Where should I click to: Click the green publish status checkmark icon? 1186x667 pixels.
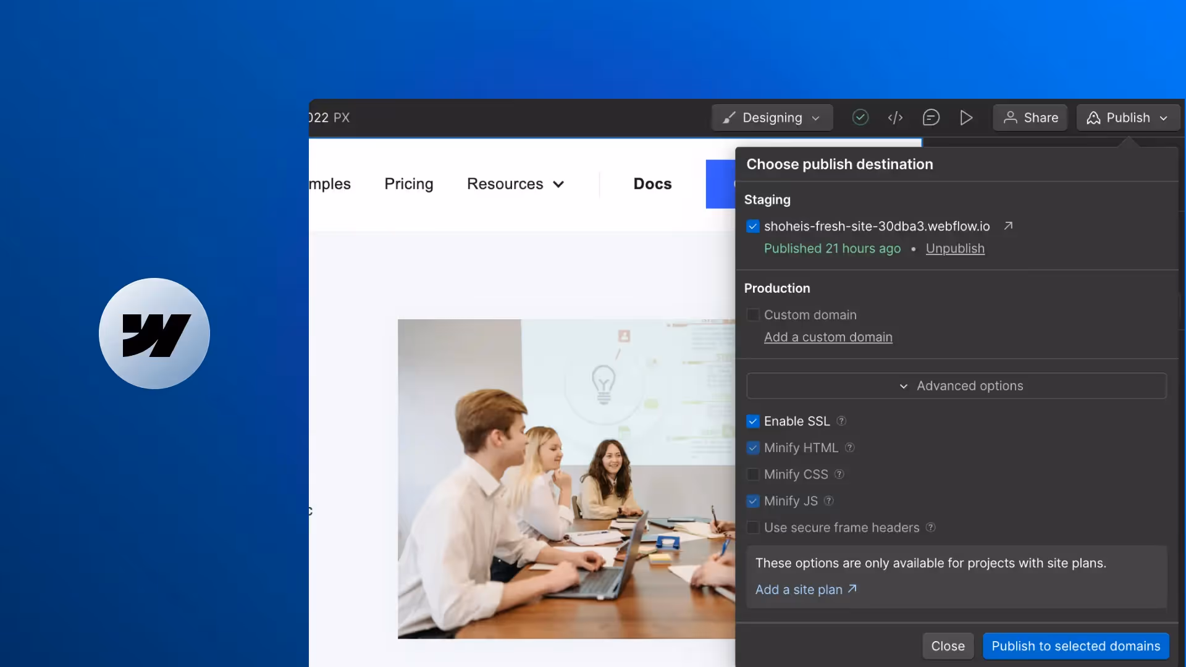pos(860,117)
